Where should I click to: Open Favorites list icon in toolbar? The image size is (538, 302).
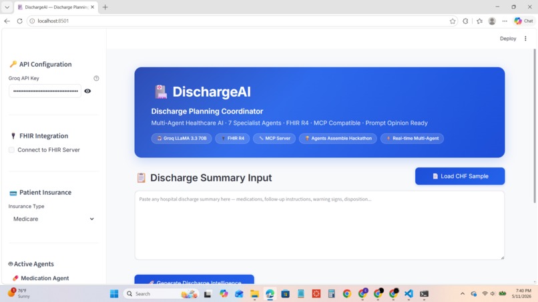click(x=479, y=21)
